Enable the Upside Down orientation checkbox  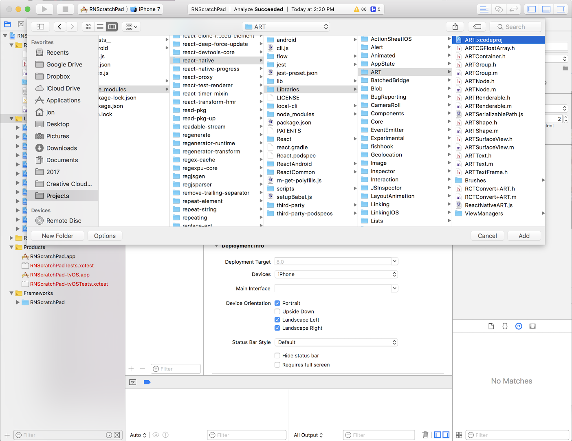coord(277,311)
